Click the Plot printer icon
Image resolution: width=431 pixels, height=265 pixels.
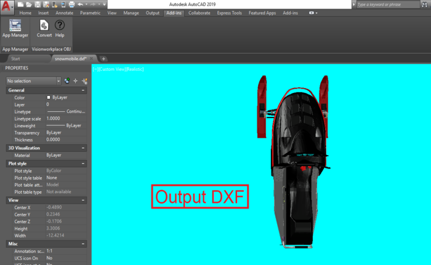click(72, 4)
